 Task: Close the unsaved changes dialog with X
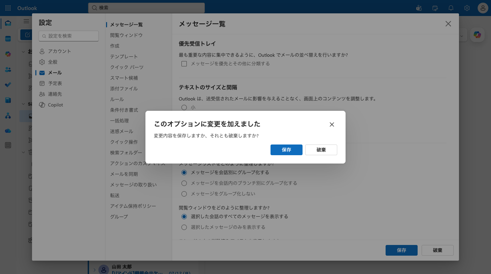(x=332, y=124)
